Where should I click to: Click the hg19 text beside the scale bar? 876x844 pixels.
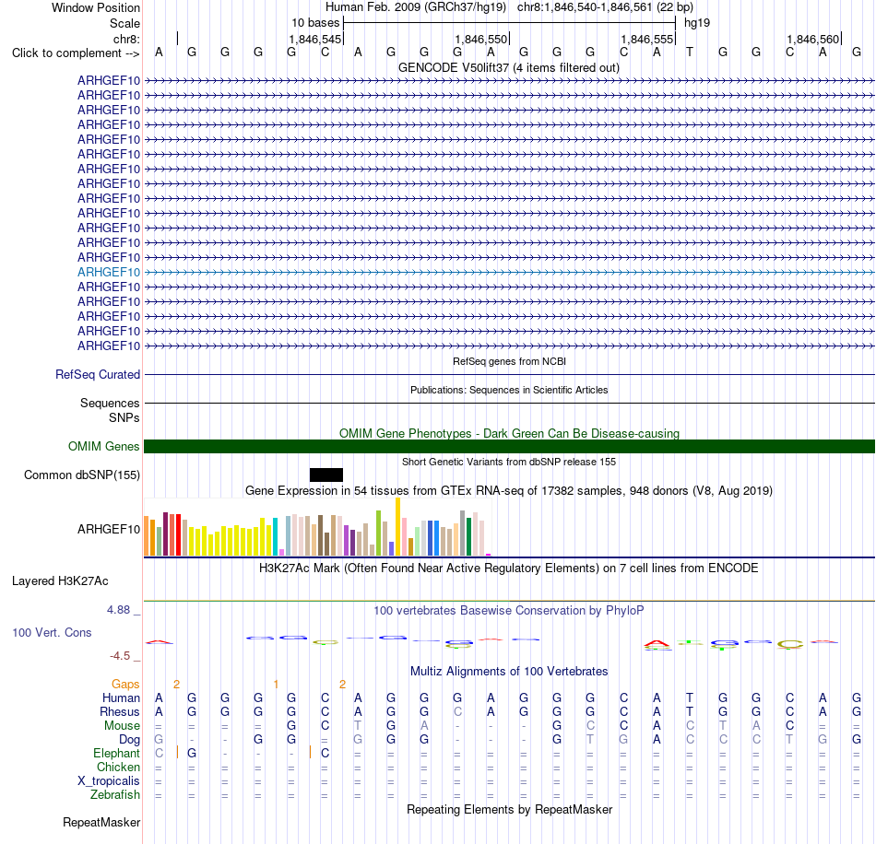click(697, 23)
